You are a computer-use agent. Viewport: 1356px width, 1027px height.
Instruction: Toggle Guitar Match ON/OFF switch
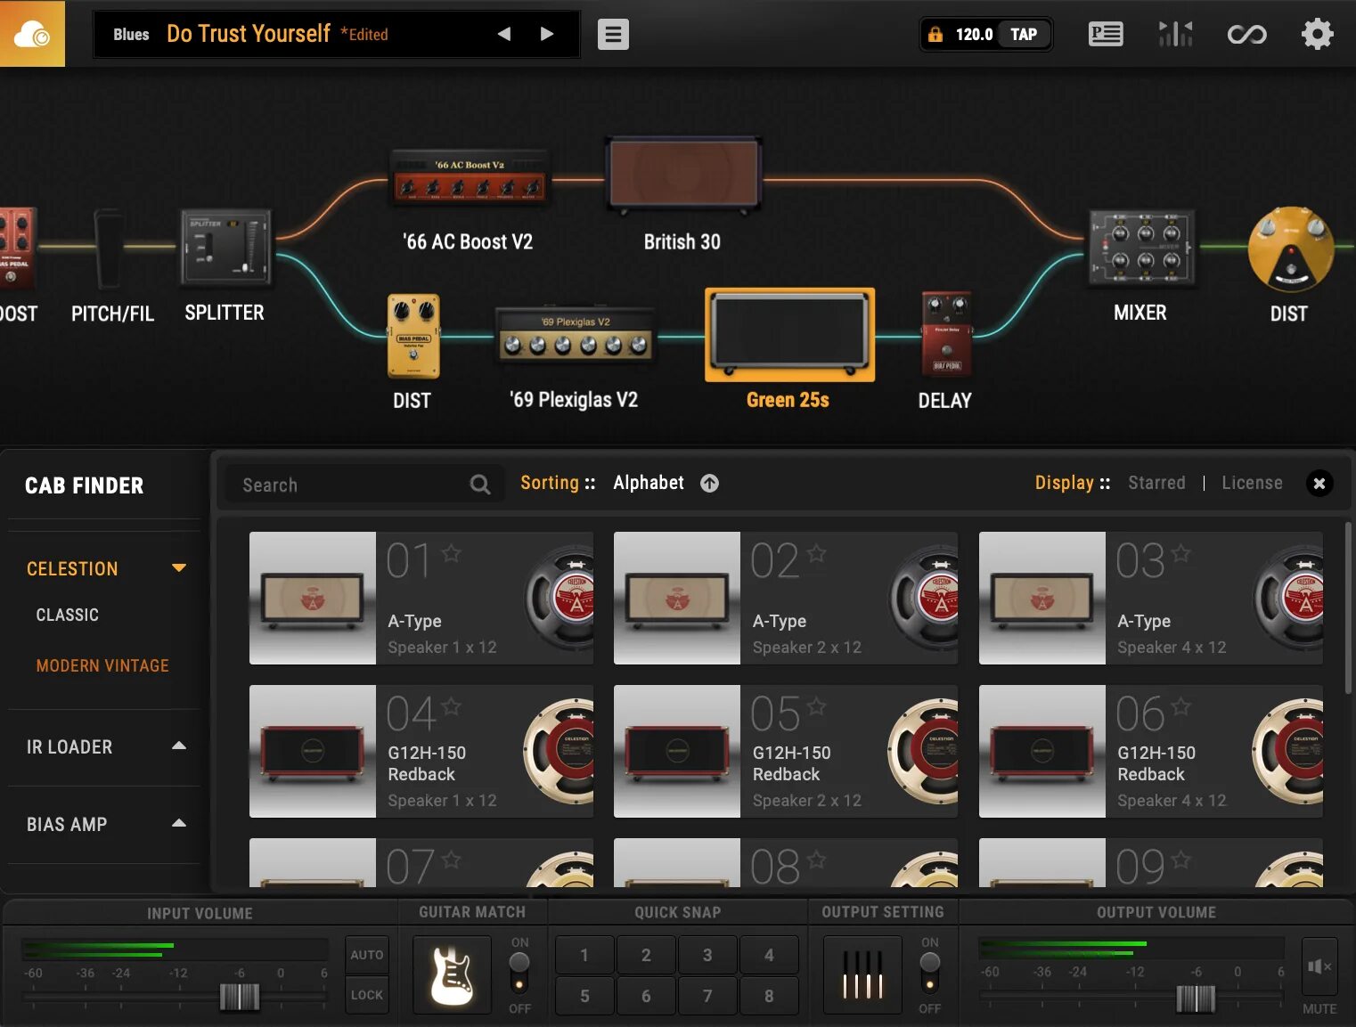pyautogui.click(x=519, y=972)
